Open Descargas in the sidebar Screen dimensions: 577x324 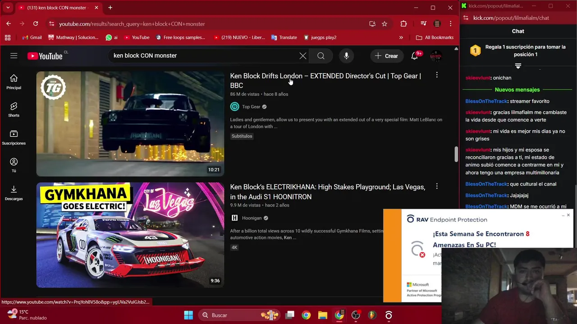pos(14,193)
